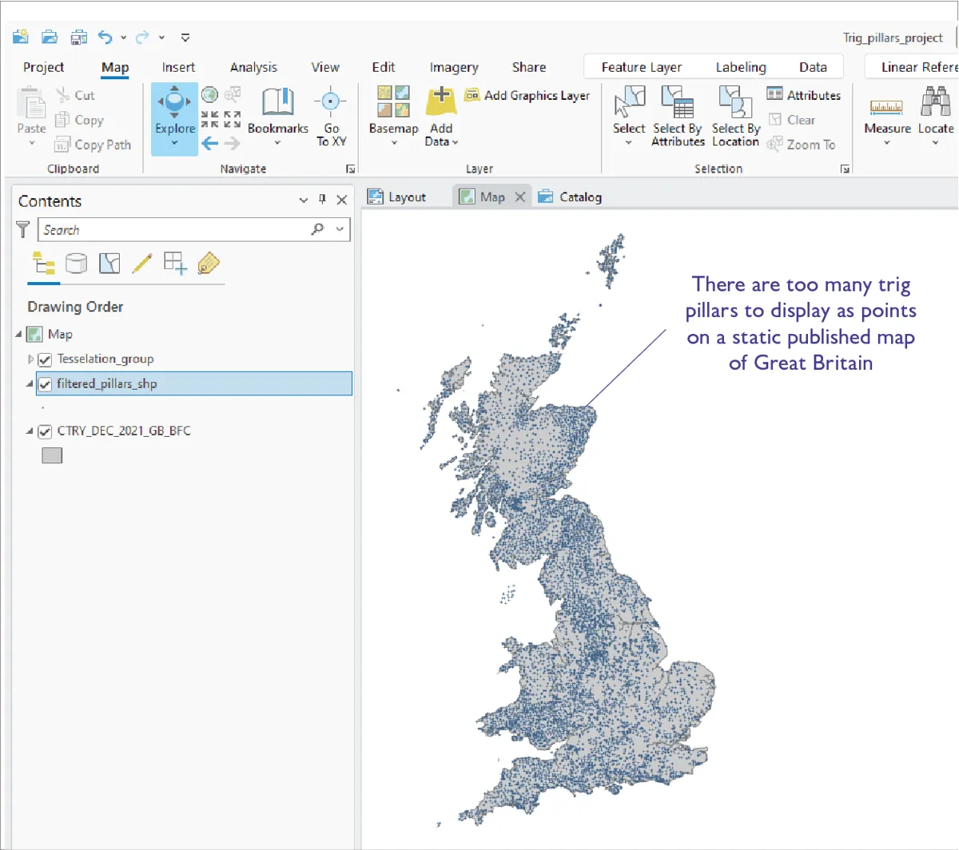Screen dimensions: 959x850
Task: Toggle visibility of filtered_pillars_shp layer
Action: coord(46,384)
